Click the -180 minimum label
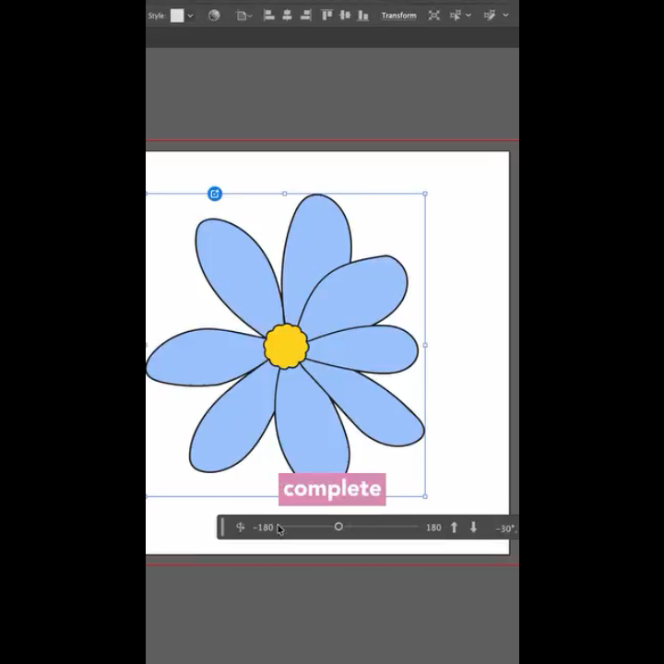Screen dimensions: 664x664 coord(263,528)
